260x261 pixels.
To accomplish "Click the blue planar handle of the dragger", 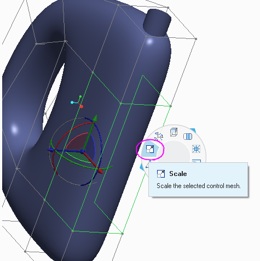I will (x=90, y=147).
